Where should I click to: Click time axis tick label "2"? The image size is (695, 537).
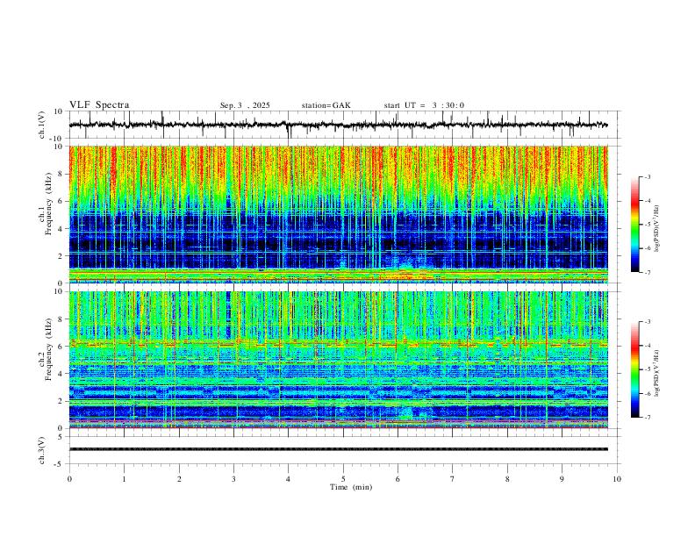point(179,479)
